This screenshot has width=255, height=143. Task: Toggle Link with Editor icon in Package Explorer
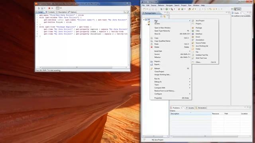(x=165, y=16)
